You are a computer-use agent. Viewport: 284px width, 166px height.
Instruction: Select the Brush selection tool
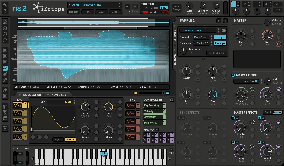[5, 74]
